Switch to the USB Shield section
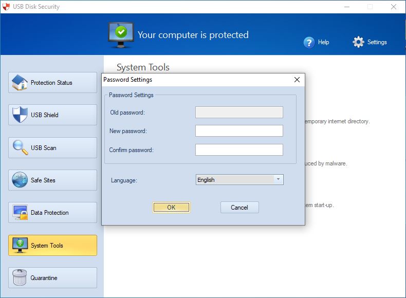406x298 pixels. coord(52,115)
